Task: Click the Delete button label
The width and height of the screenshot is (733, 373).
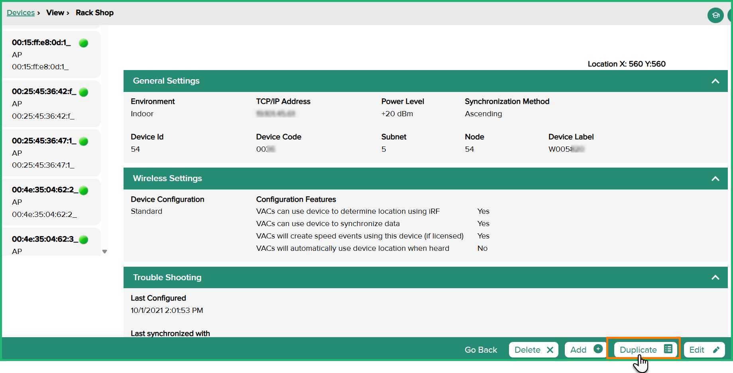Action: (x=527, y=350)
